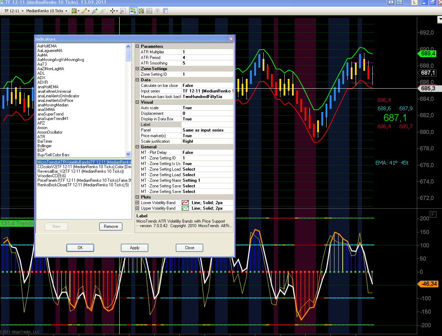The image size is (442, 336).
Task: Close the Indicators dialog with X
Action: click(x=231, y=39)
